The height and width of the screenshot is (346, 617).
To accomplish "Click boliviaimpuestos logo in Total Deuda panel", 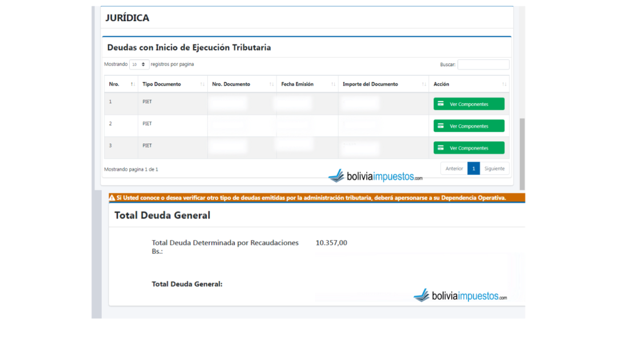I will click(x=421, y=296).
